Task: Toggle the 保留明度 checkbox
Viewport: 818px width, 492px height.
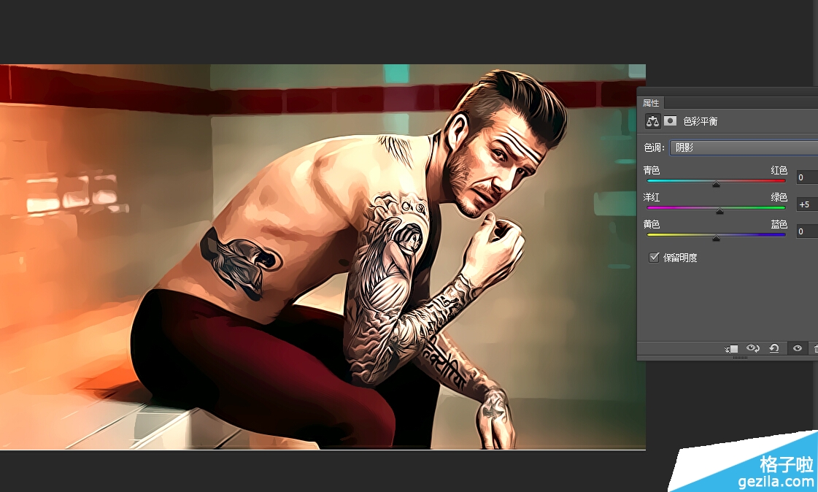Action: 654,258
